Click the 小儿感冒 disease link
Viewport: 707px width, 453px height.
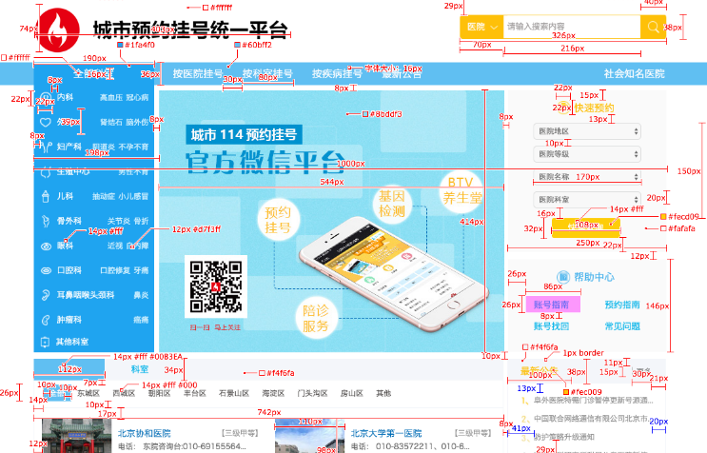(133, 197)
